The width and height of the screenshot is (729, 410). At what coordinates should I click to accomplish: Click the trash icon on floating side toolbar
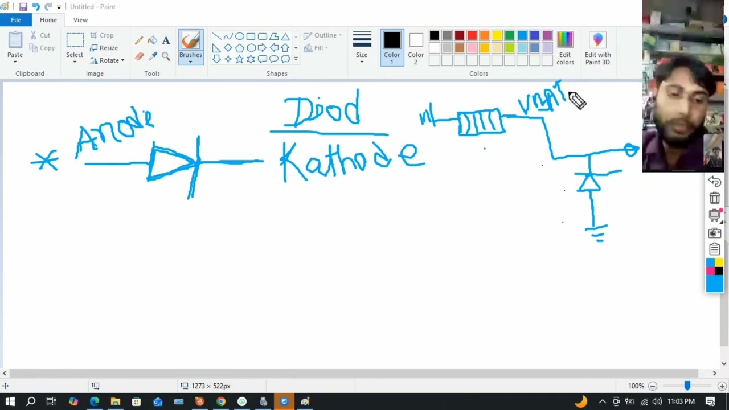pyautogui.click(x=715, y=198)
